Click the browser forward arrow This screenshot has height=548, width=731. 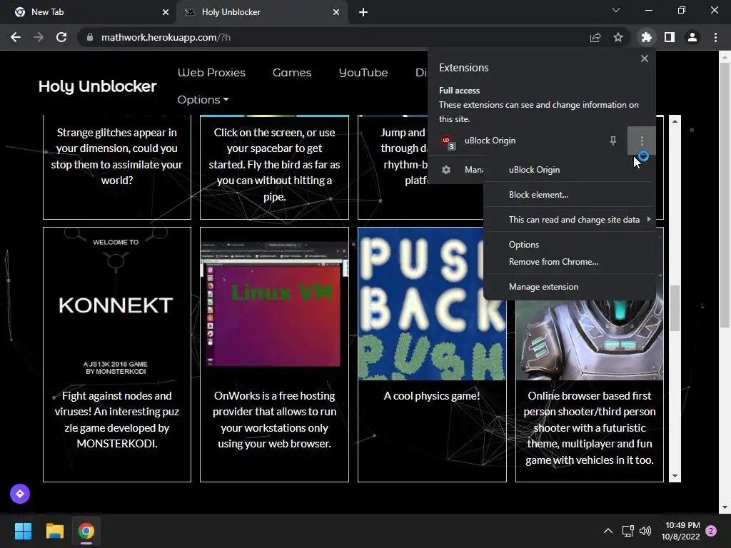(x=39, y=37)
